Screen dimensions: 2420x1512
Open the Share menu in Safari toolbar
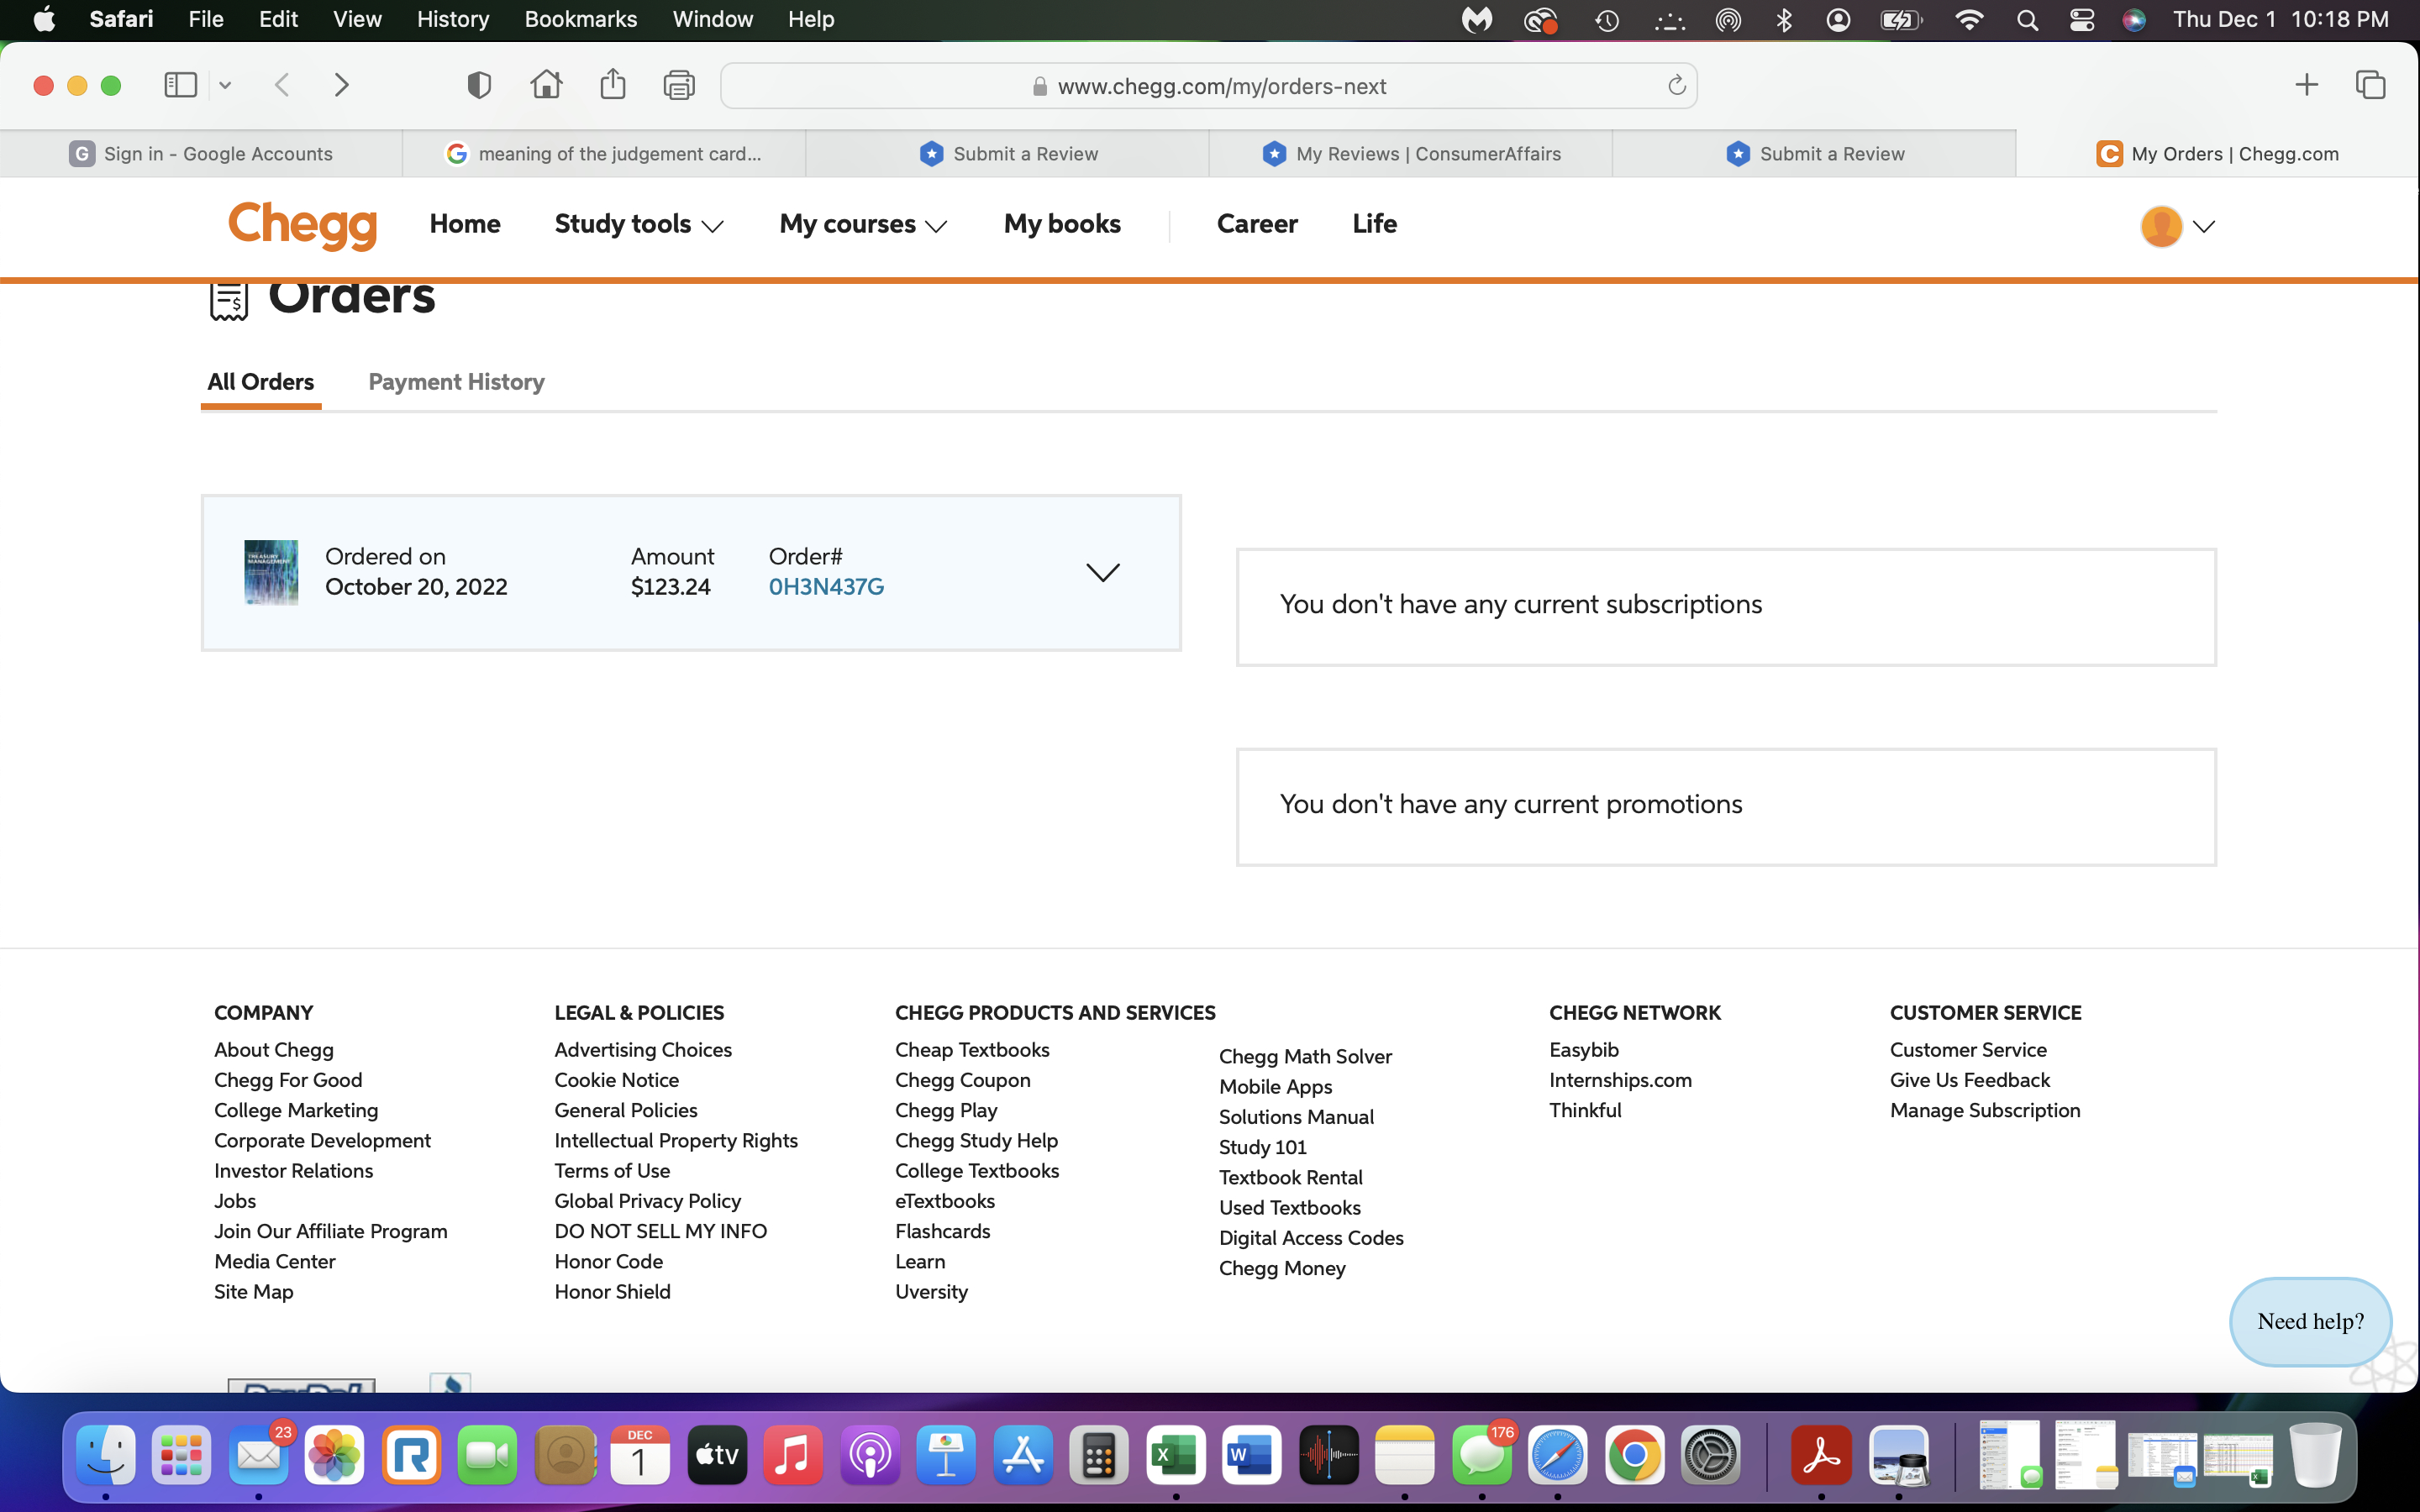tap(613, 85)
